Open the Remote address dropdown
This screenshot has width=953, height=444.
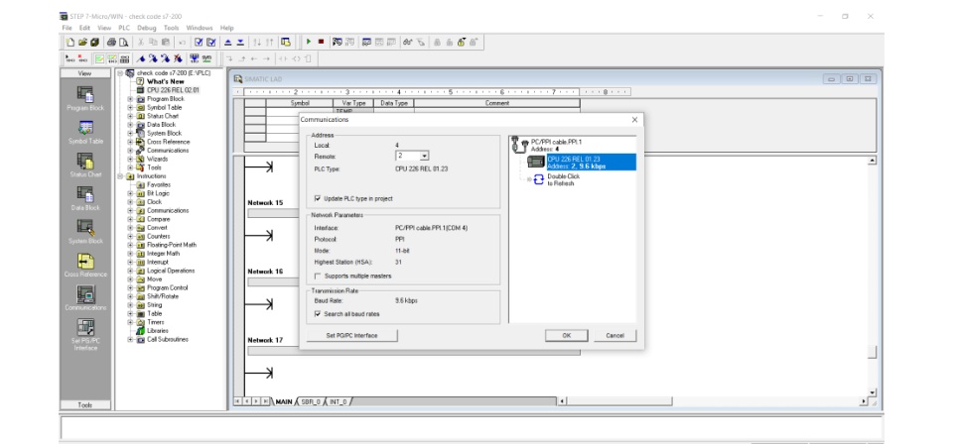click(x=424, y=156)
